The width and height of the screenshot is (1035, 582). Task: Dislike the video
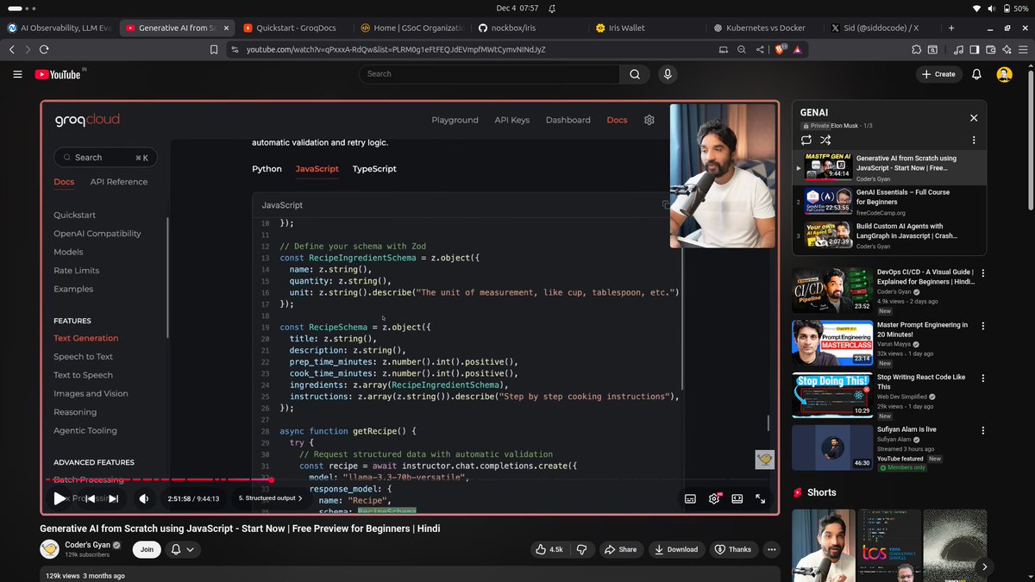tap(581, 549)
